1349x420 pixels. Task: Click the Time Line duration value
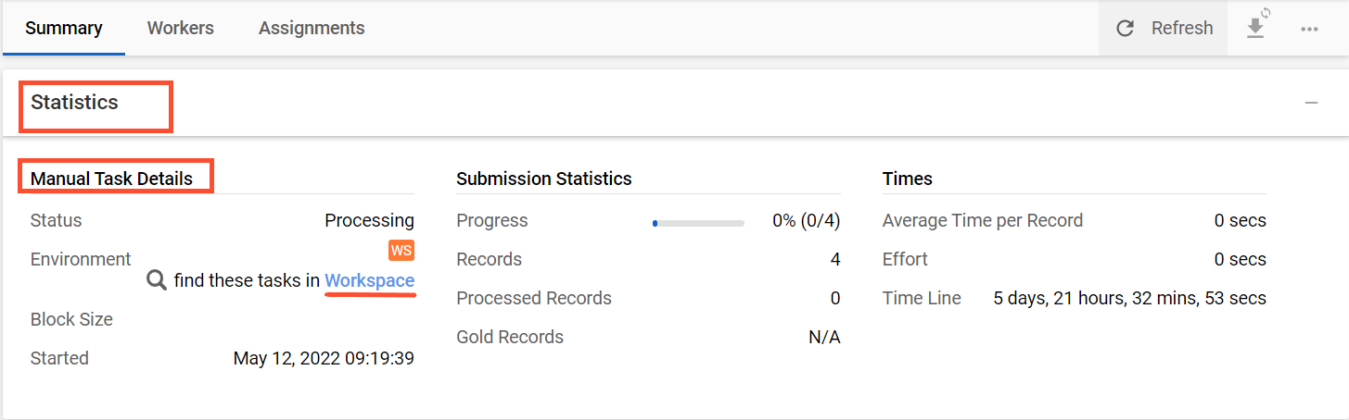coord(1130,299)
